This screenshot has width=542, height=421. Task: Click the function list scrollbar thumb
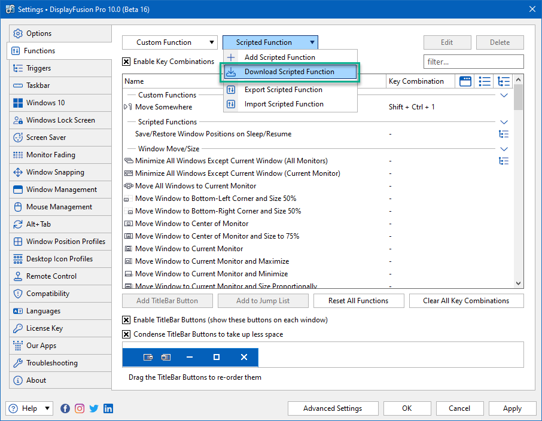tap(518, 97)
